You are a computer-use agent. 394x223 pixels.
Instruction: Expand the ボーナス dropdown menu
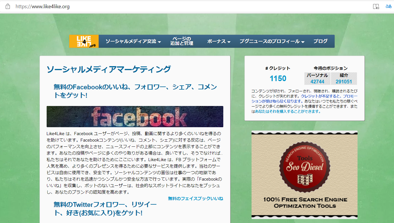(x=219, y=41)
